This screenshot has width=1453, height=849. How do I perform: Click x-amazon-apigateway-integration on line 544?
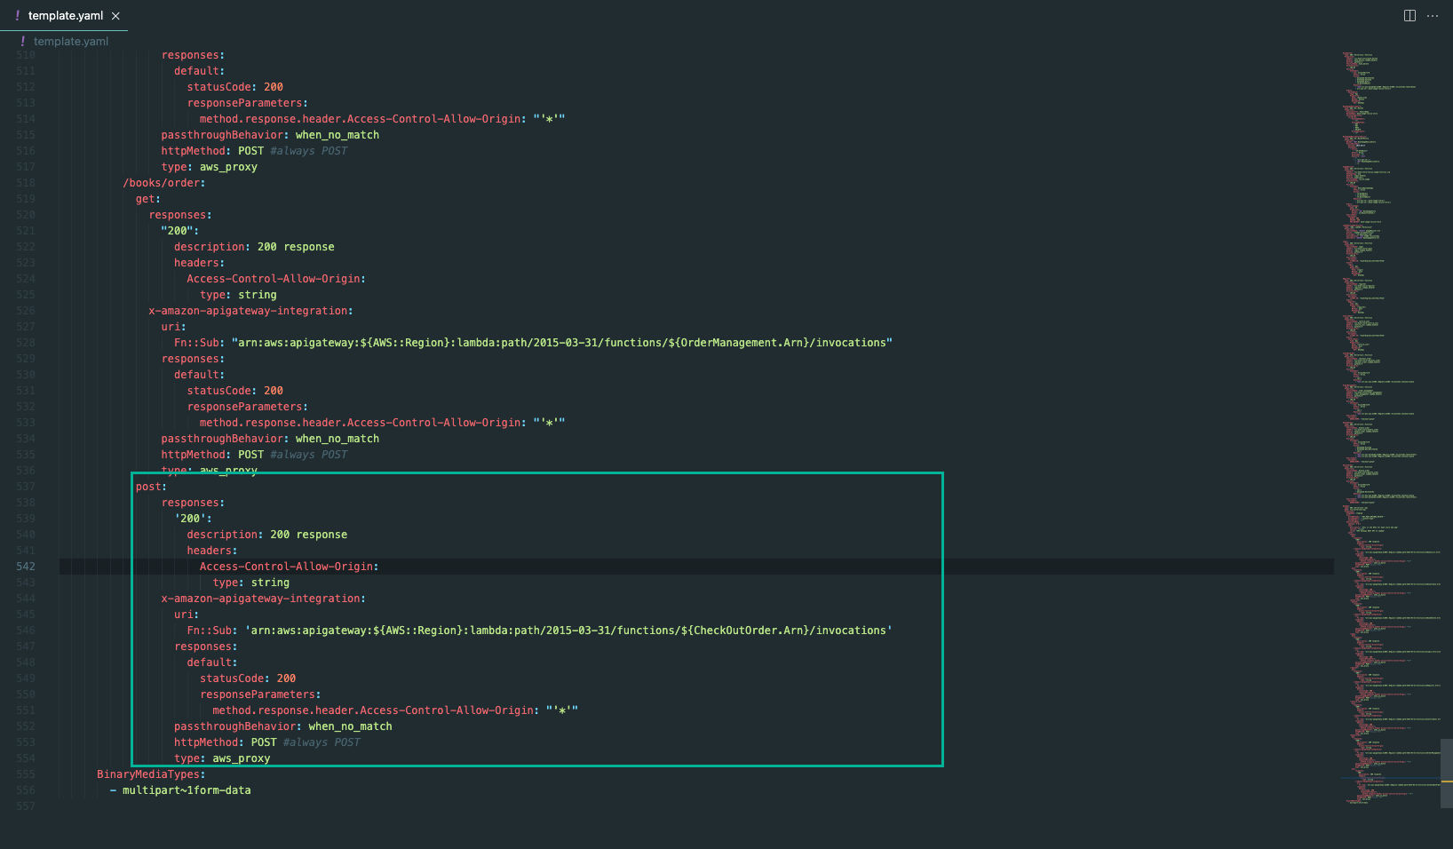(x=264, y=599)
